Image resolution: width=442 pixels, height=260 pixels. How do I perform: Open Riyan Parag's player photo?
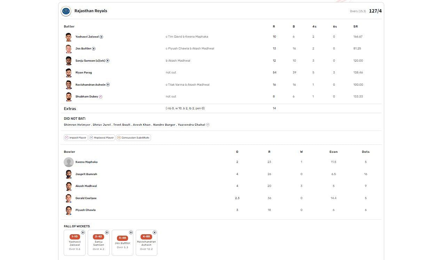69,73
